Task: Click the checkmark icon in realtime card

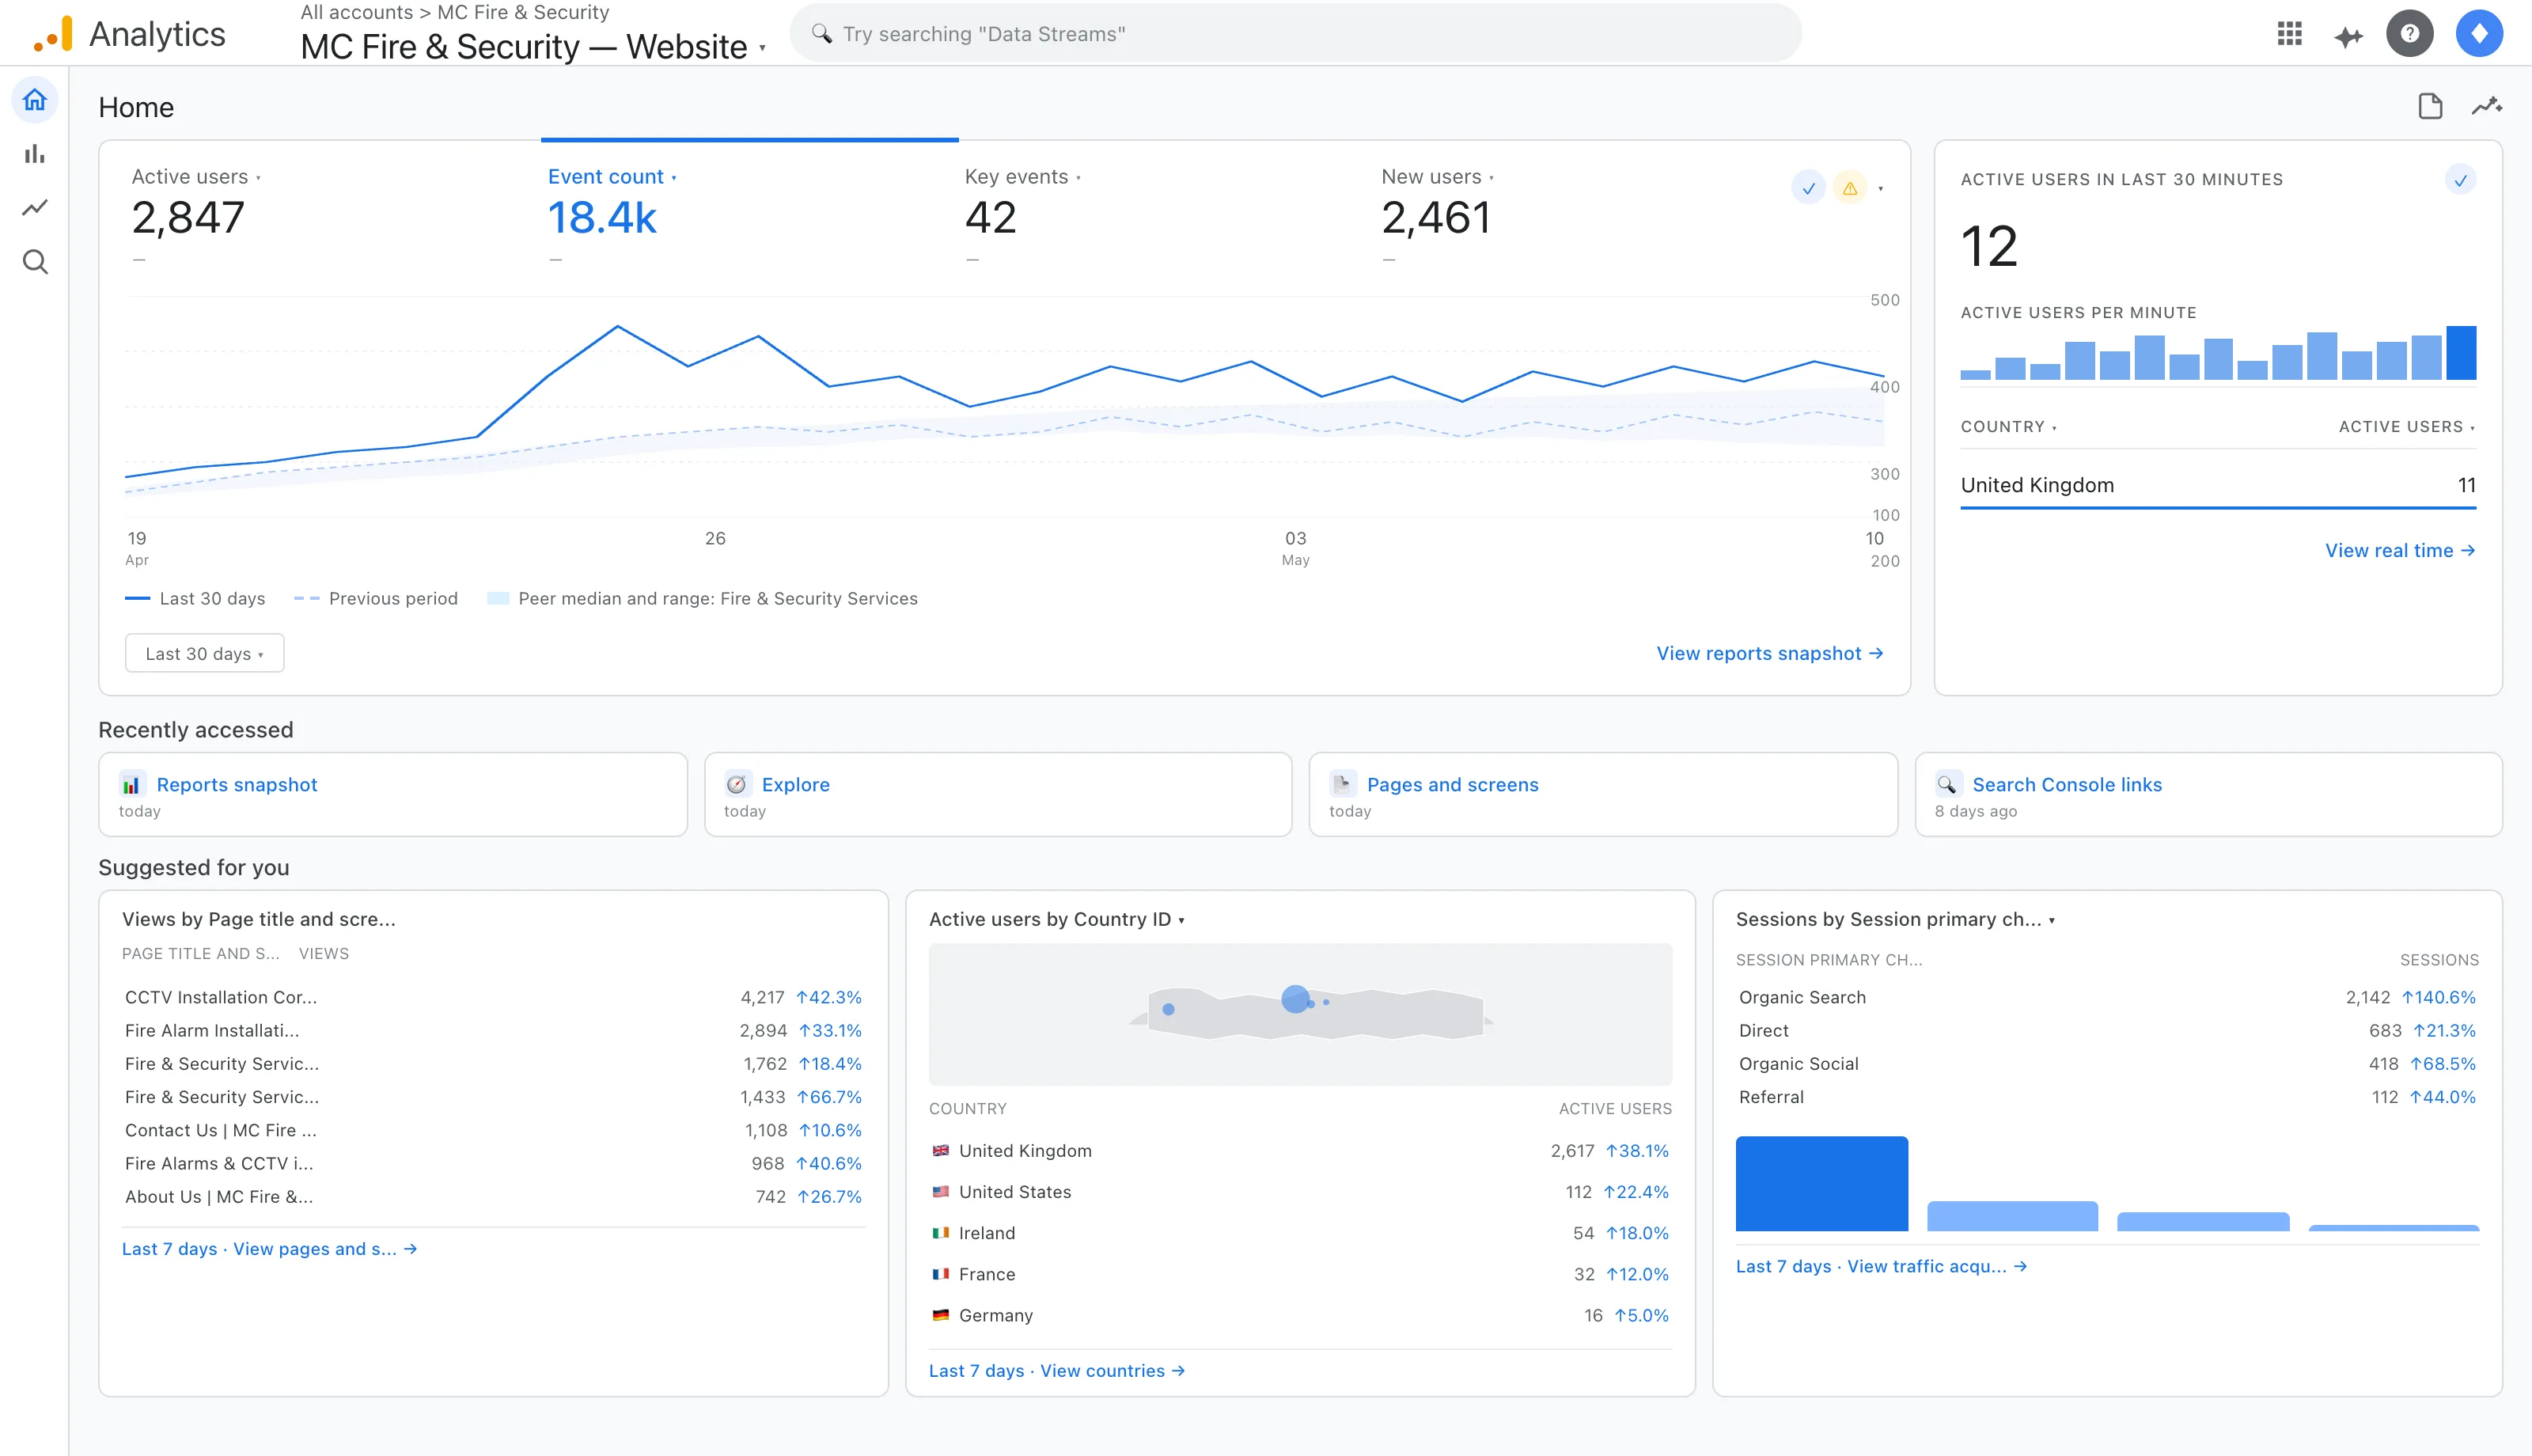Action: click(x=2460, y=180)
